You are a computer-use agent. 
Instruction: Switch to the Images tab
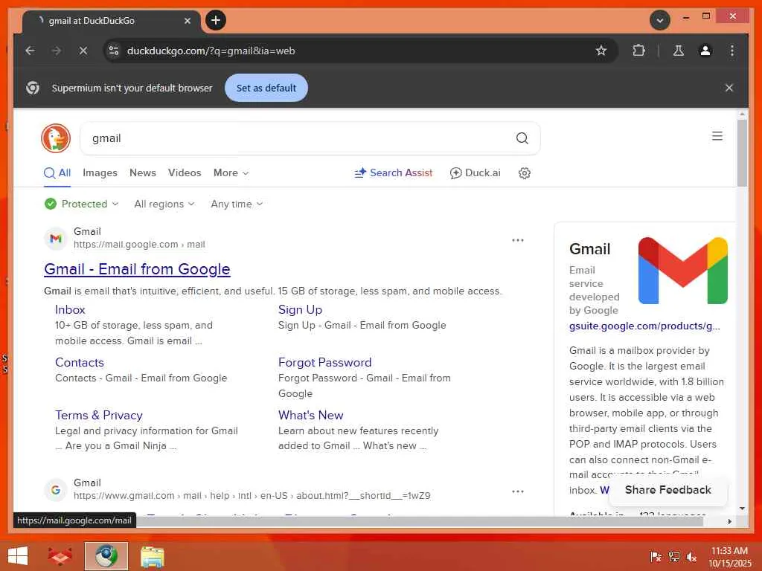[x=100, y=172]
